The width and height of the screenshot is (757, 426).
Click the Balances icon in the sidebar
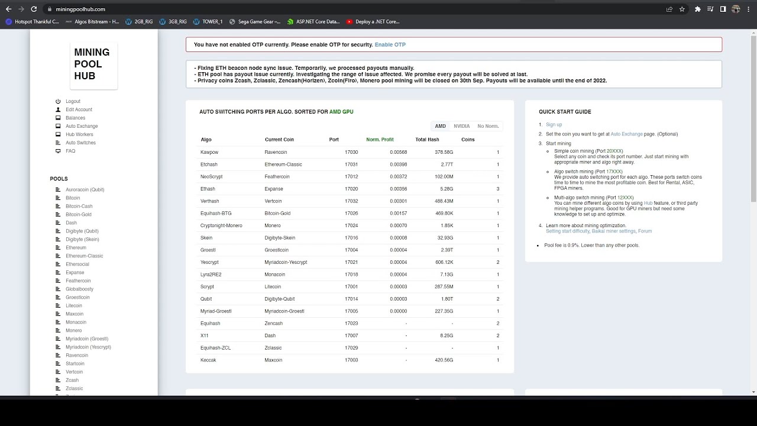click(x=58, y=118)
